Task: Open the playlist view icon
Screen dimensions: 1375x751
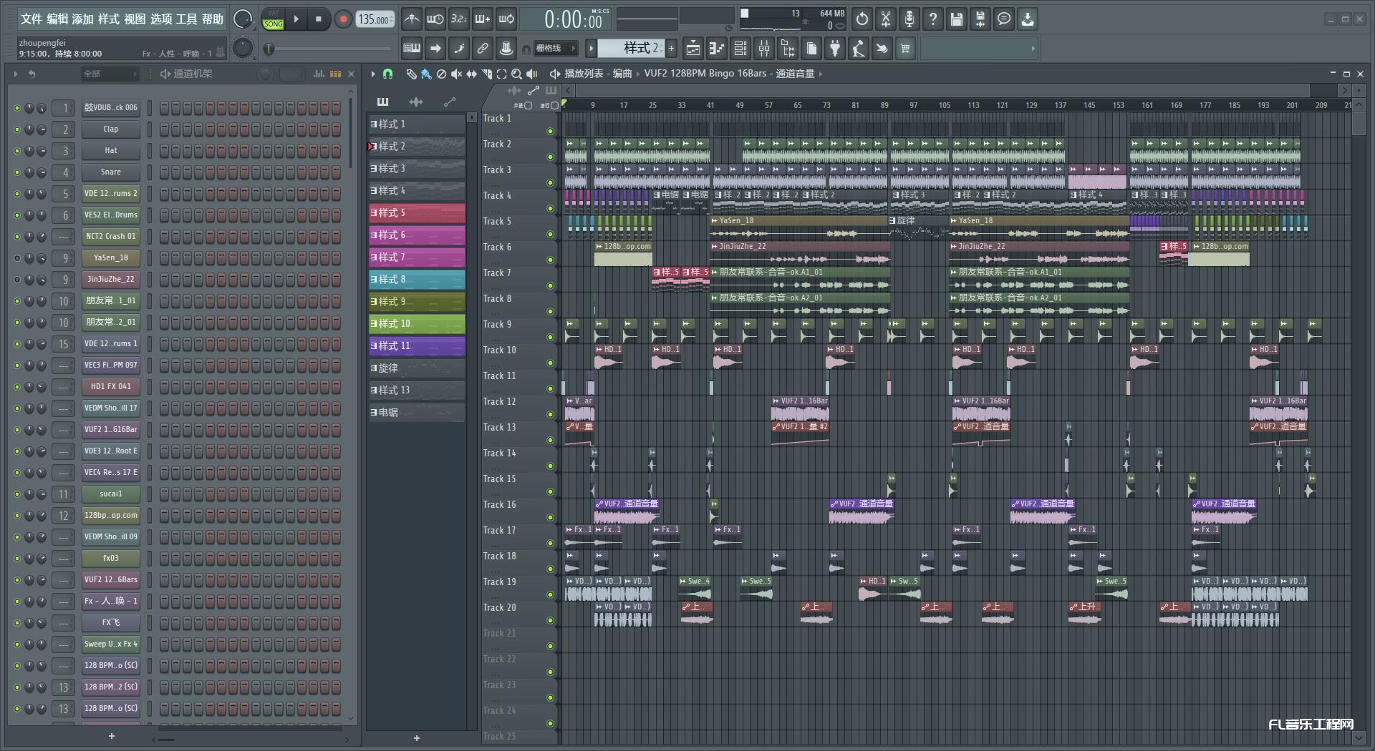Action: coord(693,49)
